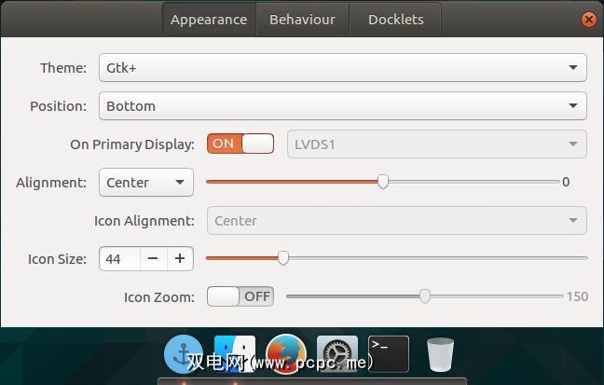Open the Theme dropdown showing Gtk+
The width and height of the screenshot is (604, 385).
pyautogui.click(x=343, y=68)
